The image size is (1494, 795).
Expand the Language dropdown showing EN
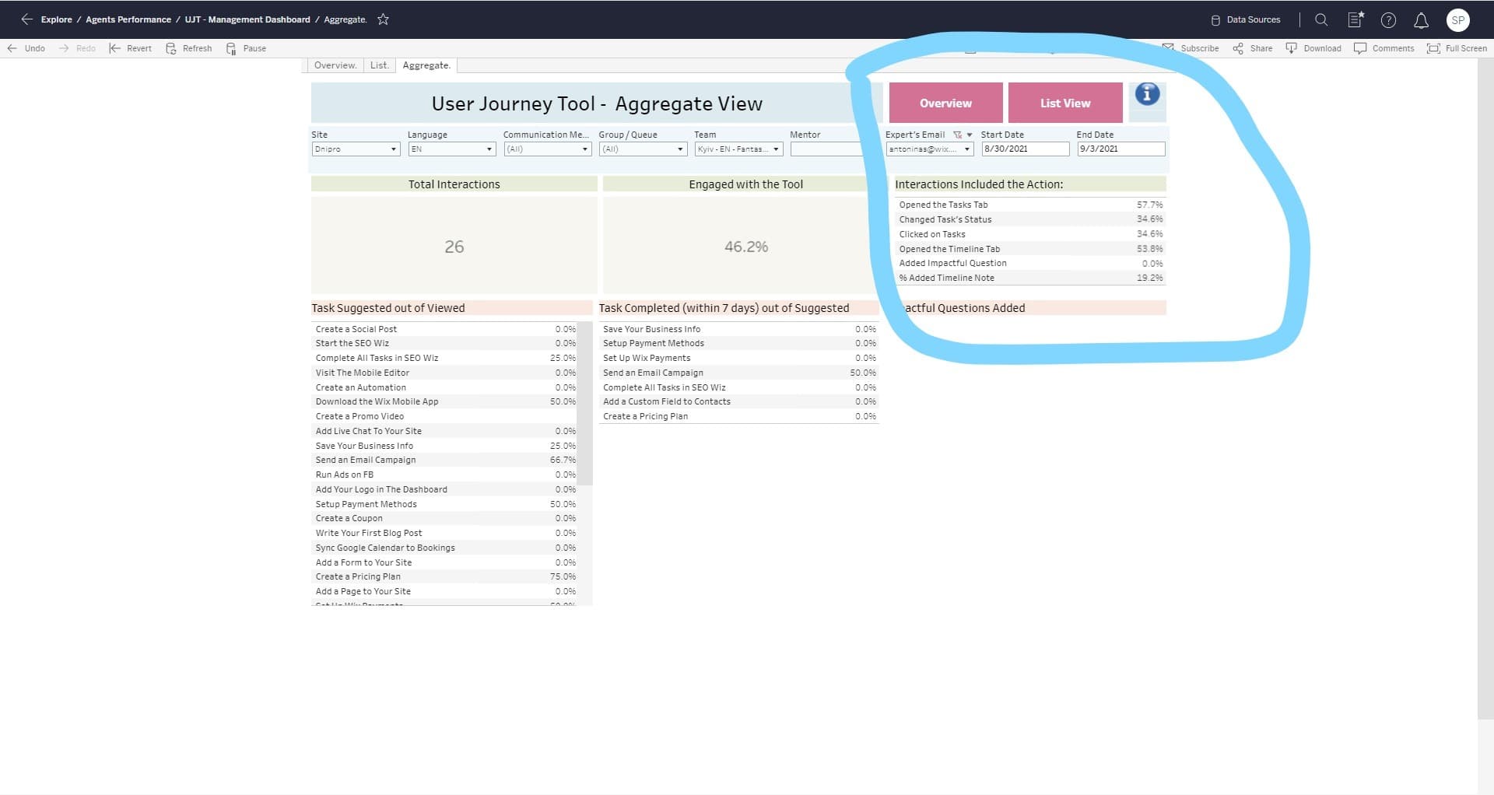[x=451, y=149]
